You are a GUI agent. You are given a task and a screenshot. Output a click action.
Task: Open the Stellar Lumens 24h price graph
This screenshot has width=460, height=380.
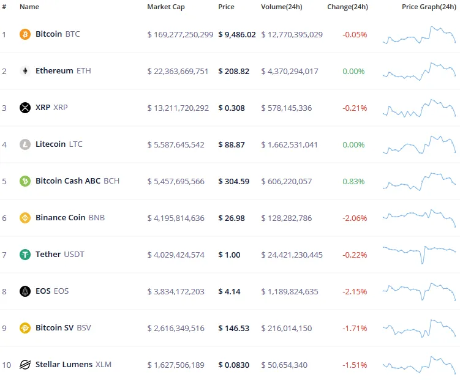[419, 365]
